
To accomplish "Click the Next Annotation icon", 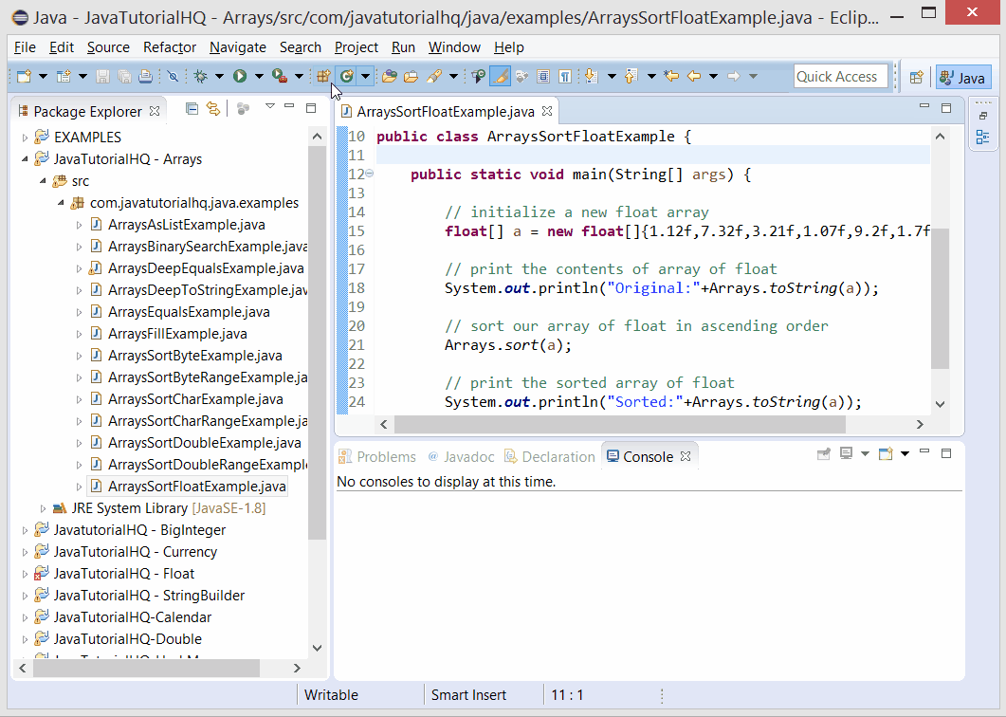I will tap(592, 77).
